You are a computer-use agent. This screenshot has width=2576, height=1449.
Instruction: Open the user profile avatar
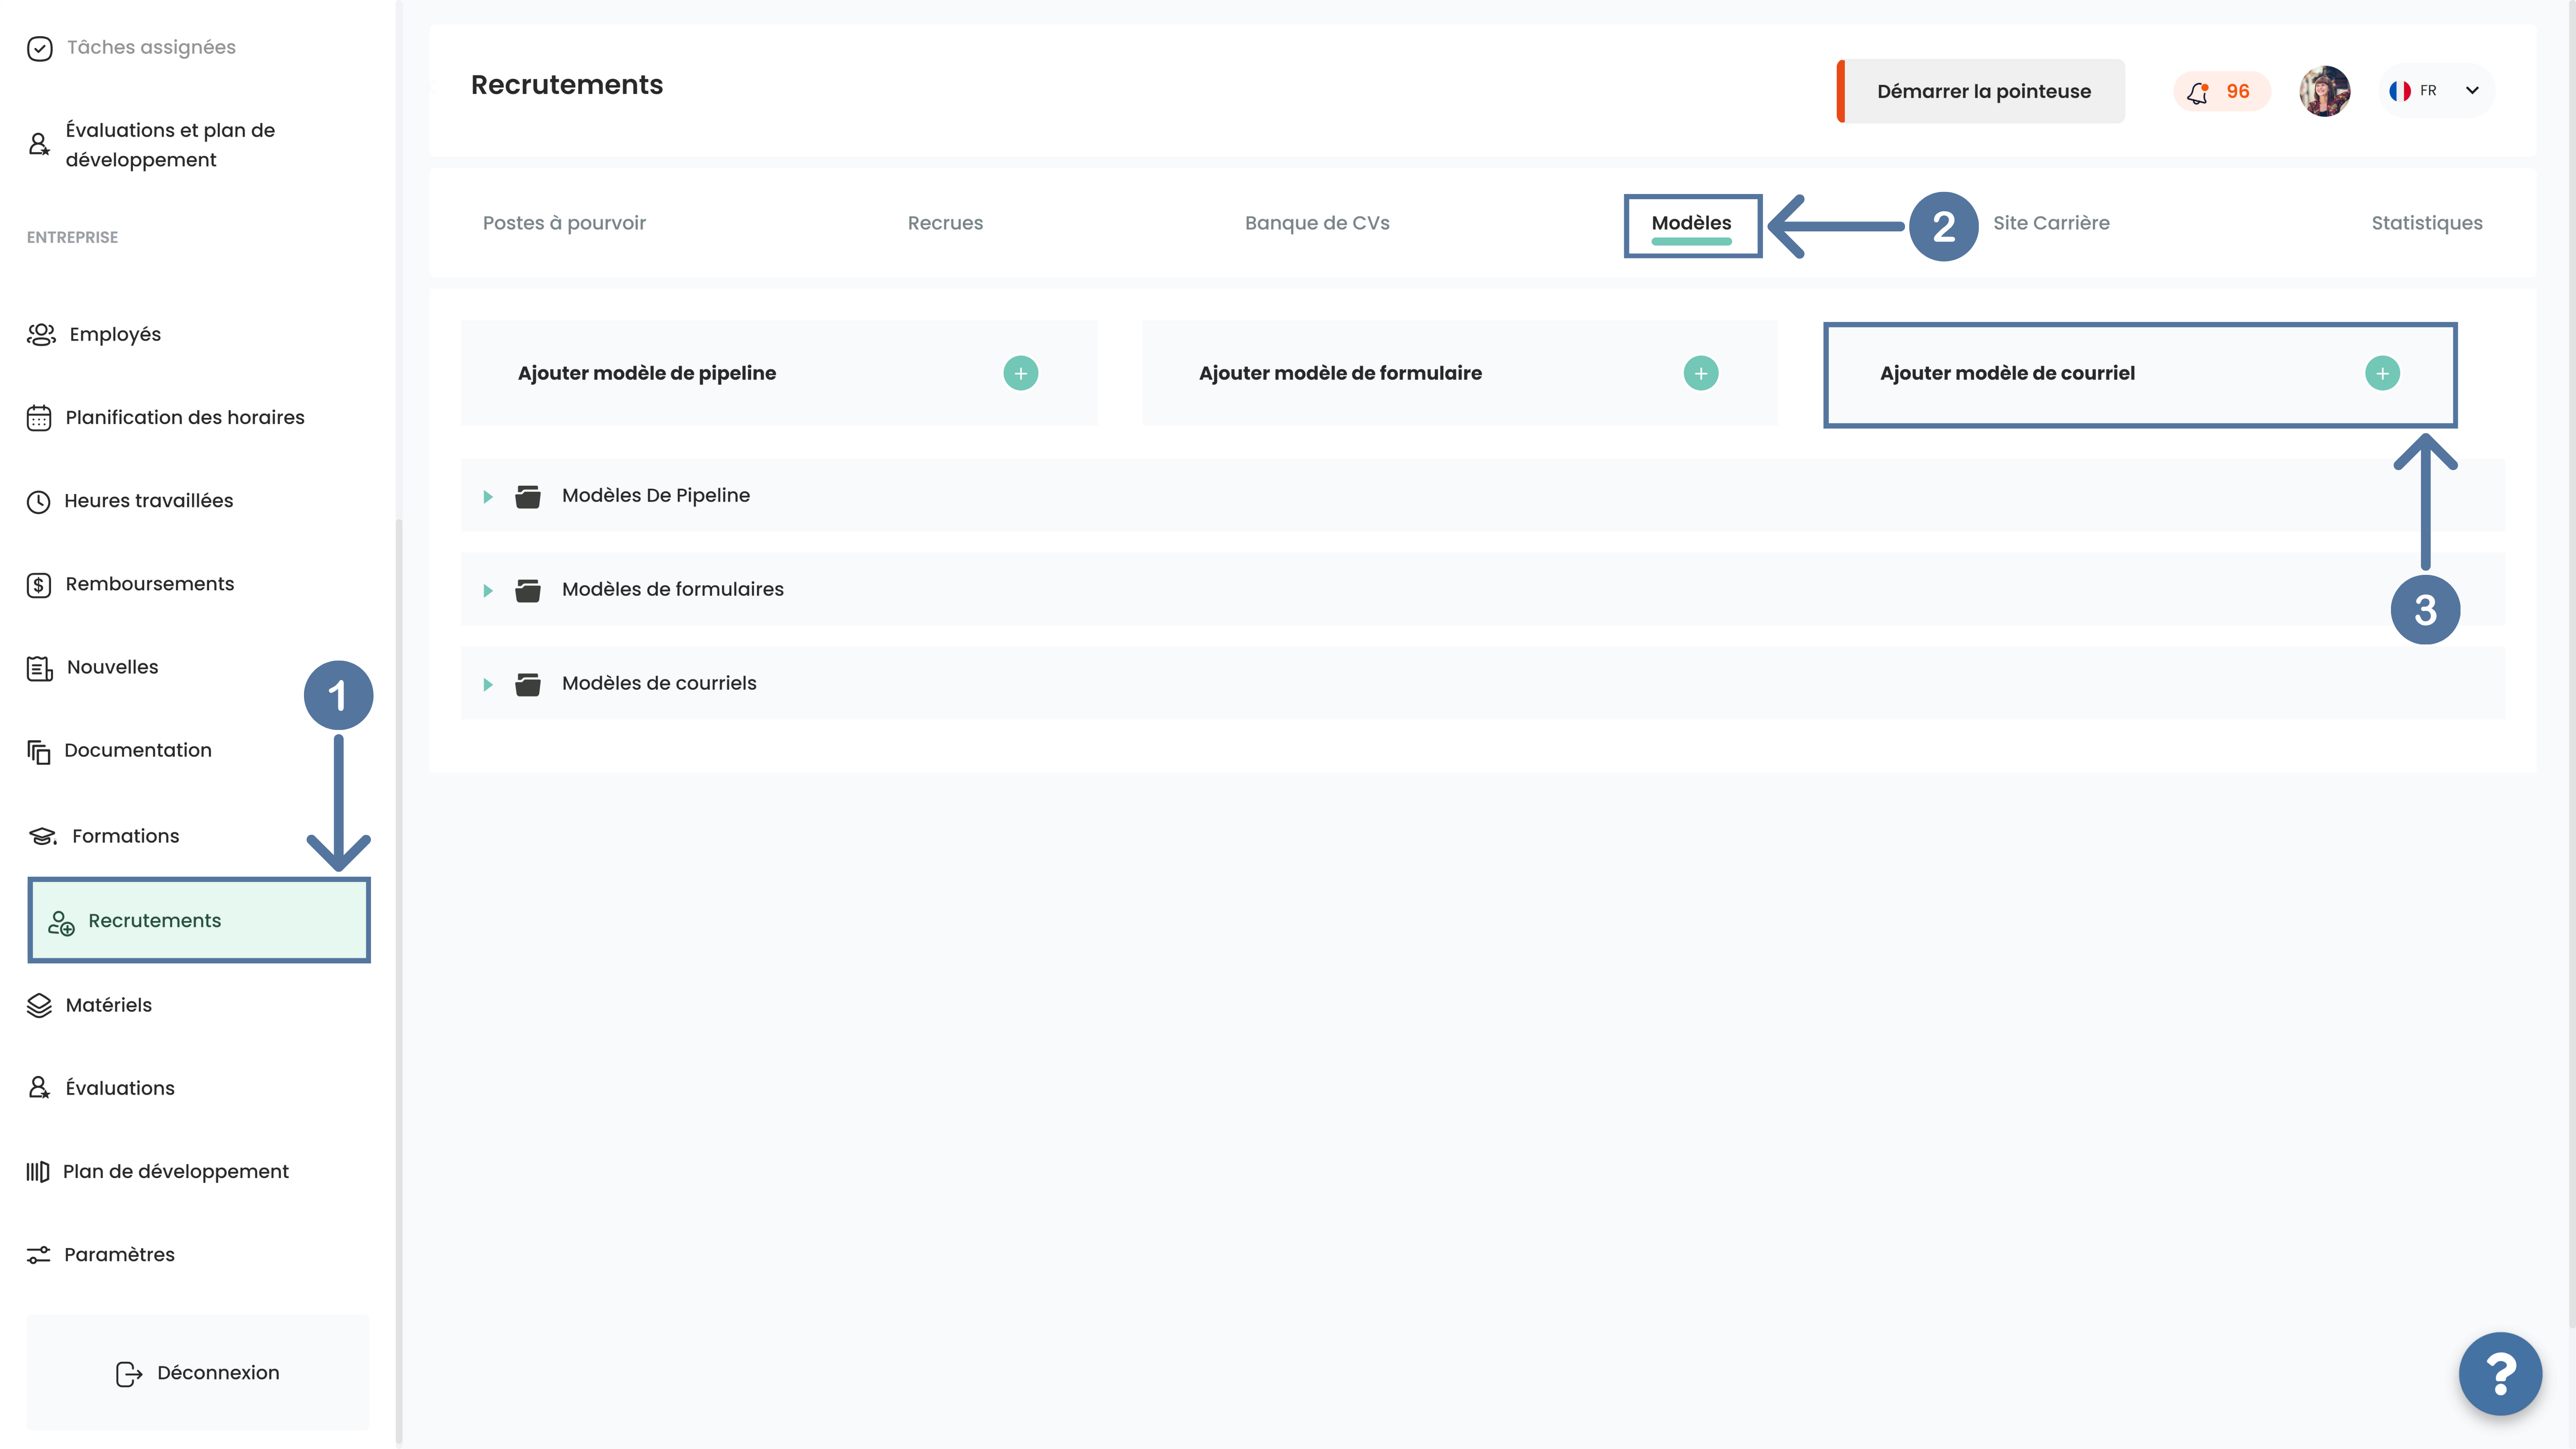tap(2324, 91)
